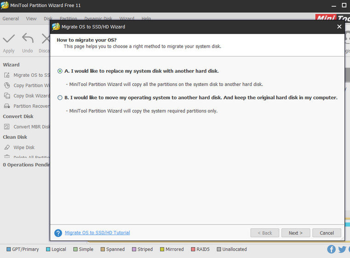The height and width of the screenshot is (258, 350).
Task: Click the Cancel button in the wizard
Action: [x=327, y=233]
